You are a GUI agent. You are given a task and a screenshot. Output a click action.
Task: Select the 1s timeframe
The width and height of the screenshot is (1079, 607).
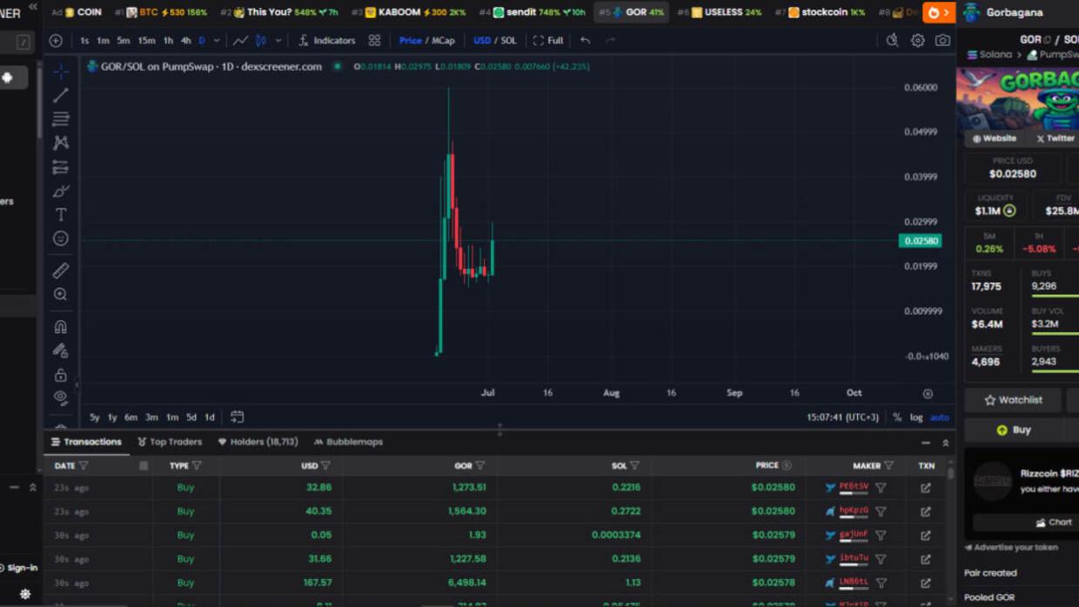coord(84,40)
